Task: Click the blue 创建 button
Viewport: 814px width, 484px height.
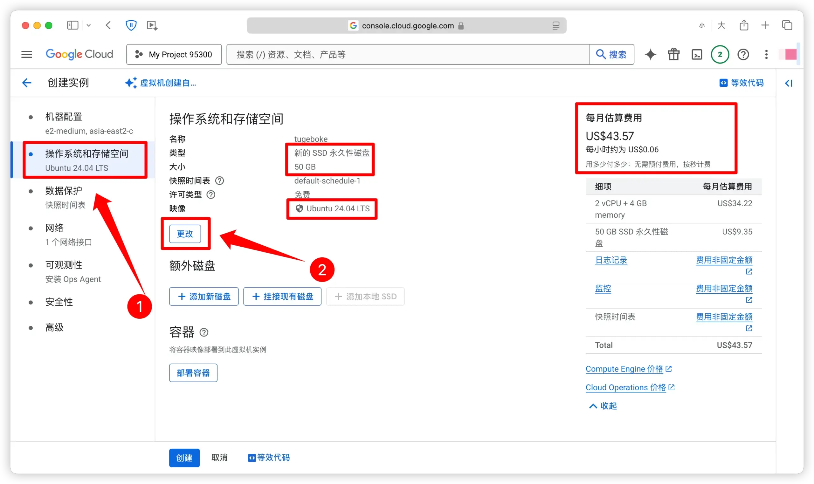Action: tap(184, 458)
